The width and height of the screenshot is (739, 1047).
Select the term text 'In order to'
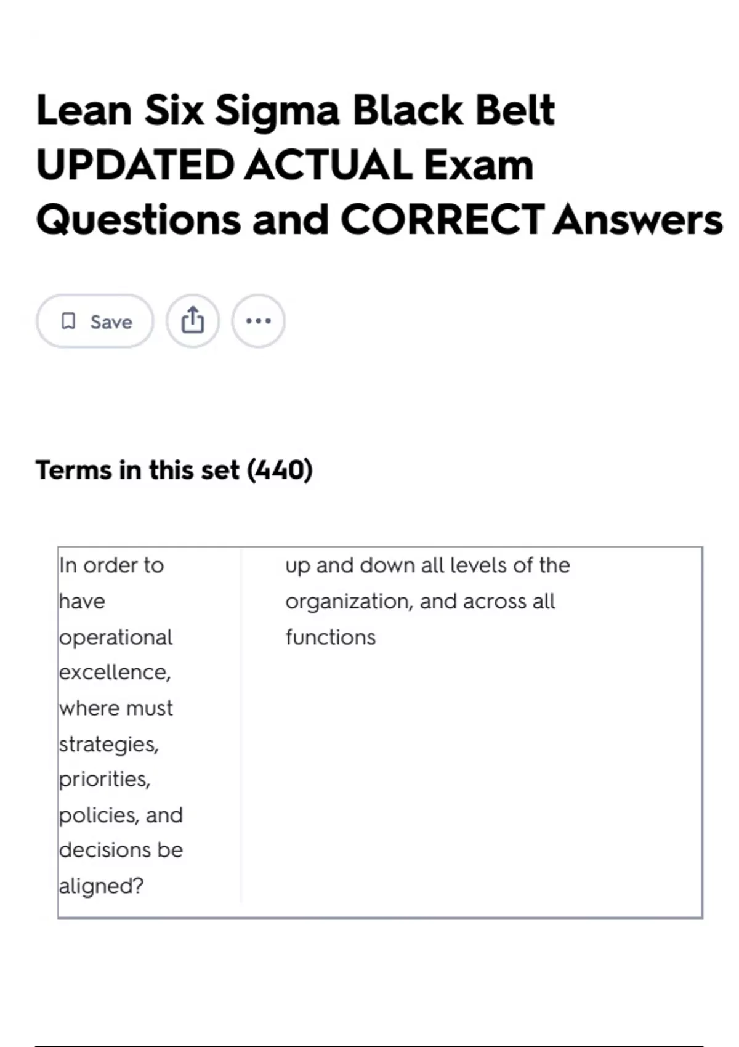click(x=111, y=565)
